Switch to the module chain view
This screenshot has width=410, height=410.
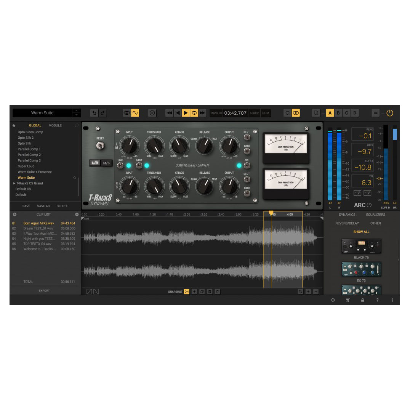click(x=127, y=113)
